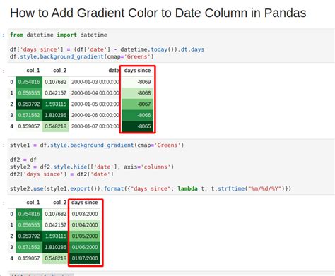Click the 0.042157 value in first table
Viewport: 335px width, 276px height.
(x=56, y=93)
